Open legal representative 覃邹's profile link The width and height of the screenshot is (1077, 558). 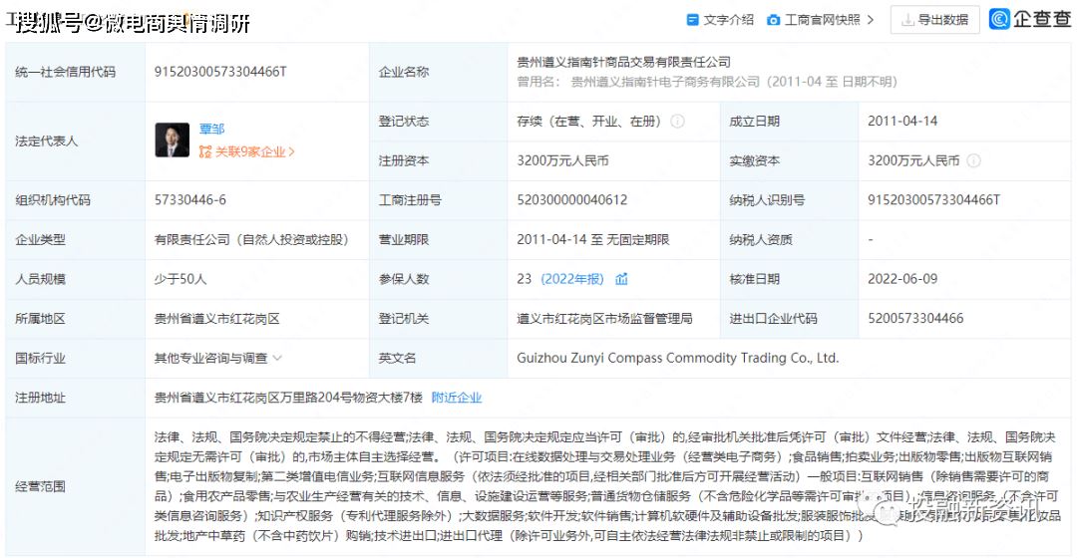(x=211, y=130)
